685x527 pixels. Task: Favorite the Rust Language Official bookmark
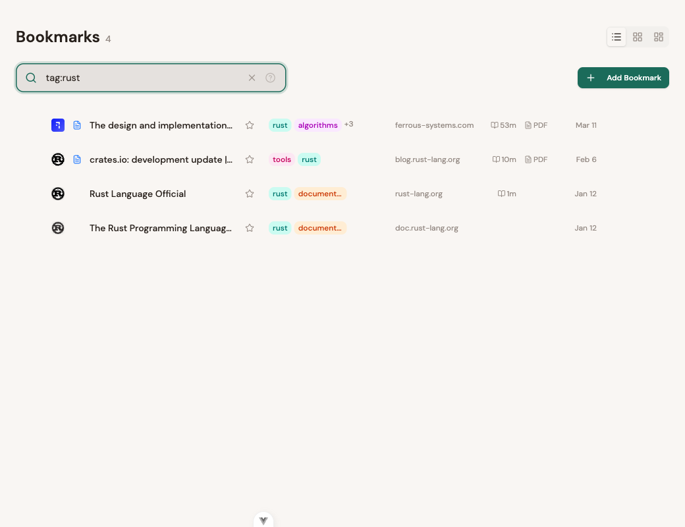pos(250,194)
